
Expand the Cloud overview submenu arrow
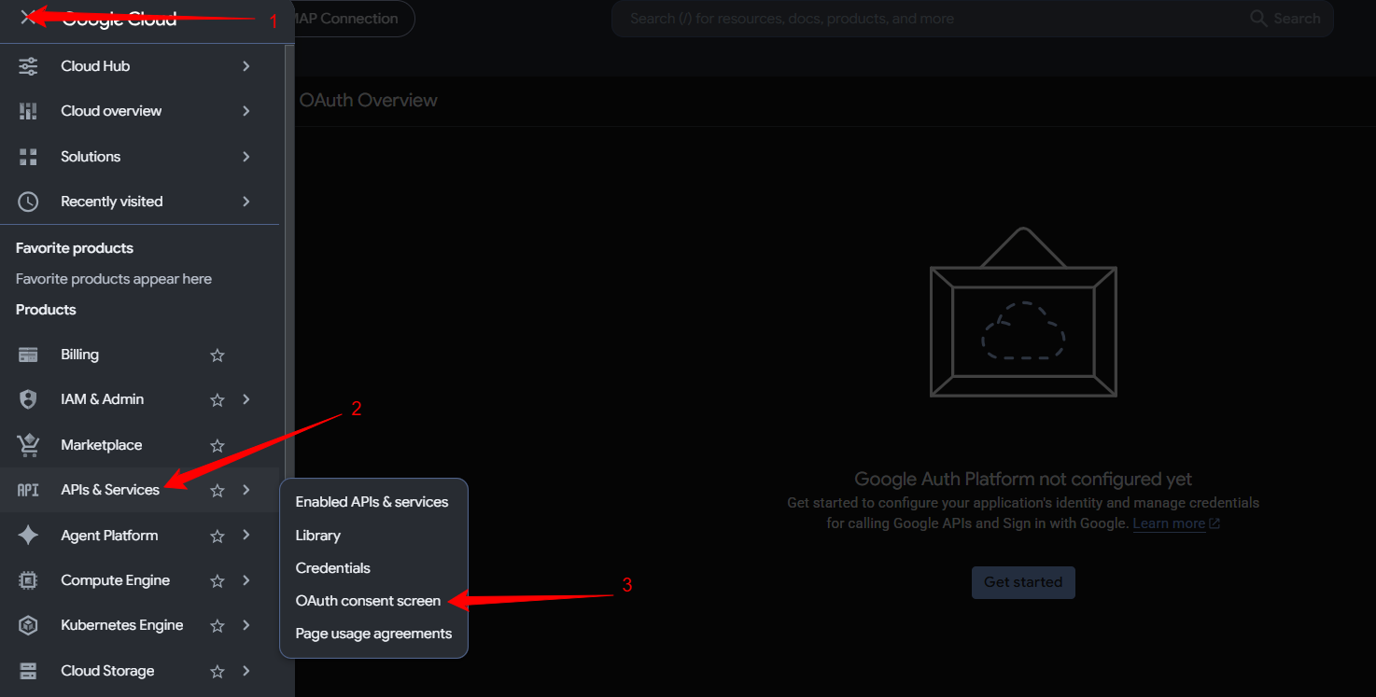tap(246, 111)
